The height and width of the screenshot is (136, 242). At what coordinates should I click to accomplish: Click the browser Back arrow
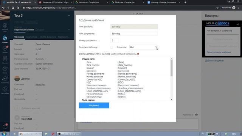click(x=3, y=8)
